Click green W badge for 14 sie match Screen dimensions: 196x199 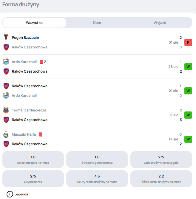tap(188, 139)
